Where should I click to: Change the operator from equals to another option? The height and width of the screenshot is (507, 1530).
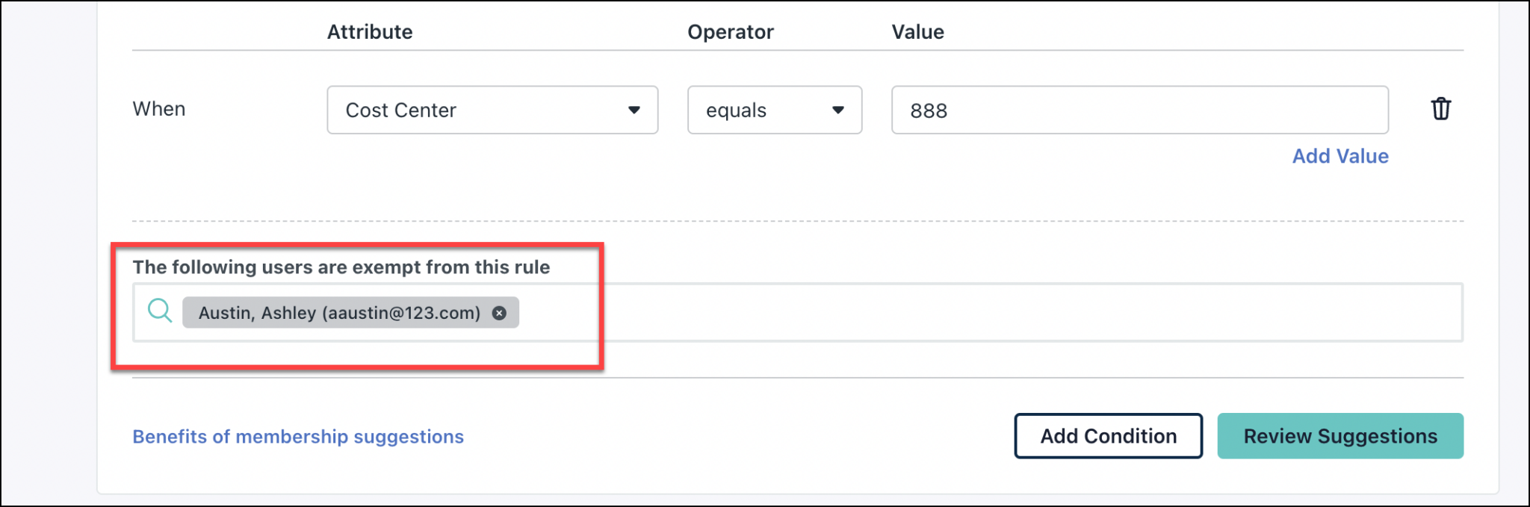click(773, 110)
